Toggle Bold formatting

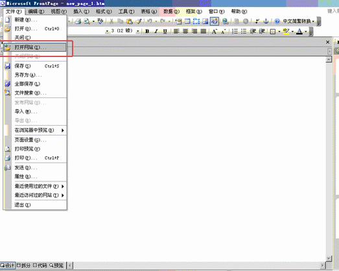(x=147, y=31)
